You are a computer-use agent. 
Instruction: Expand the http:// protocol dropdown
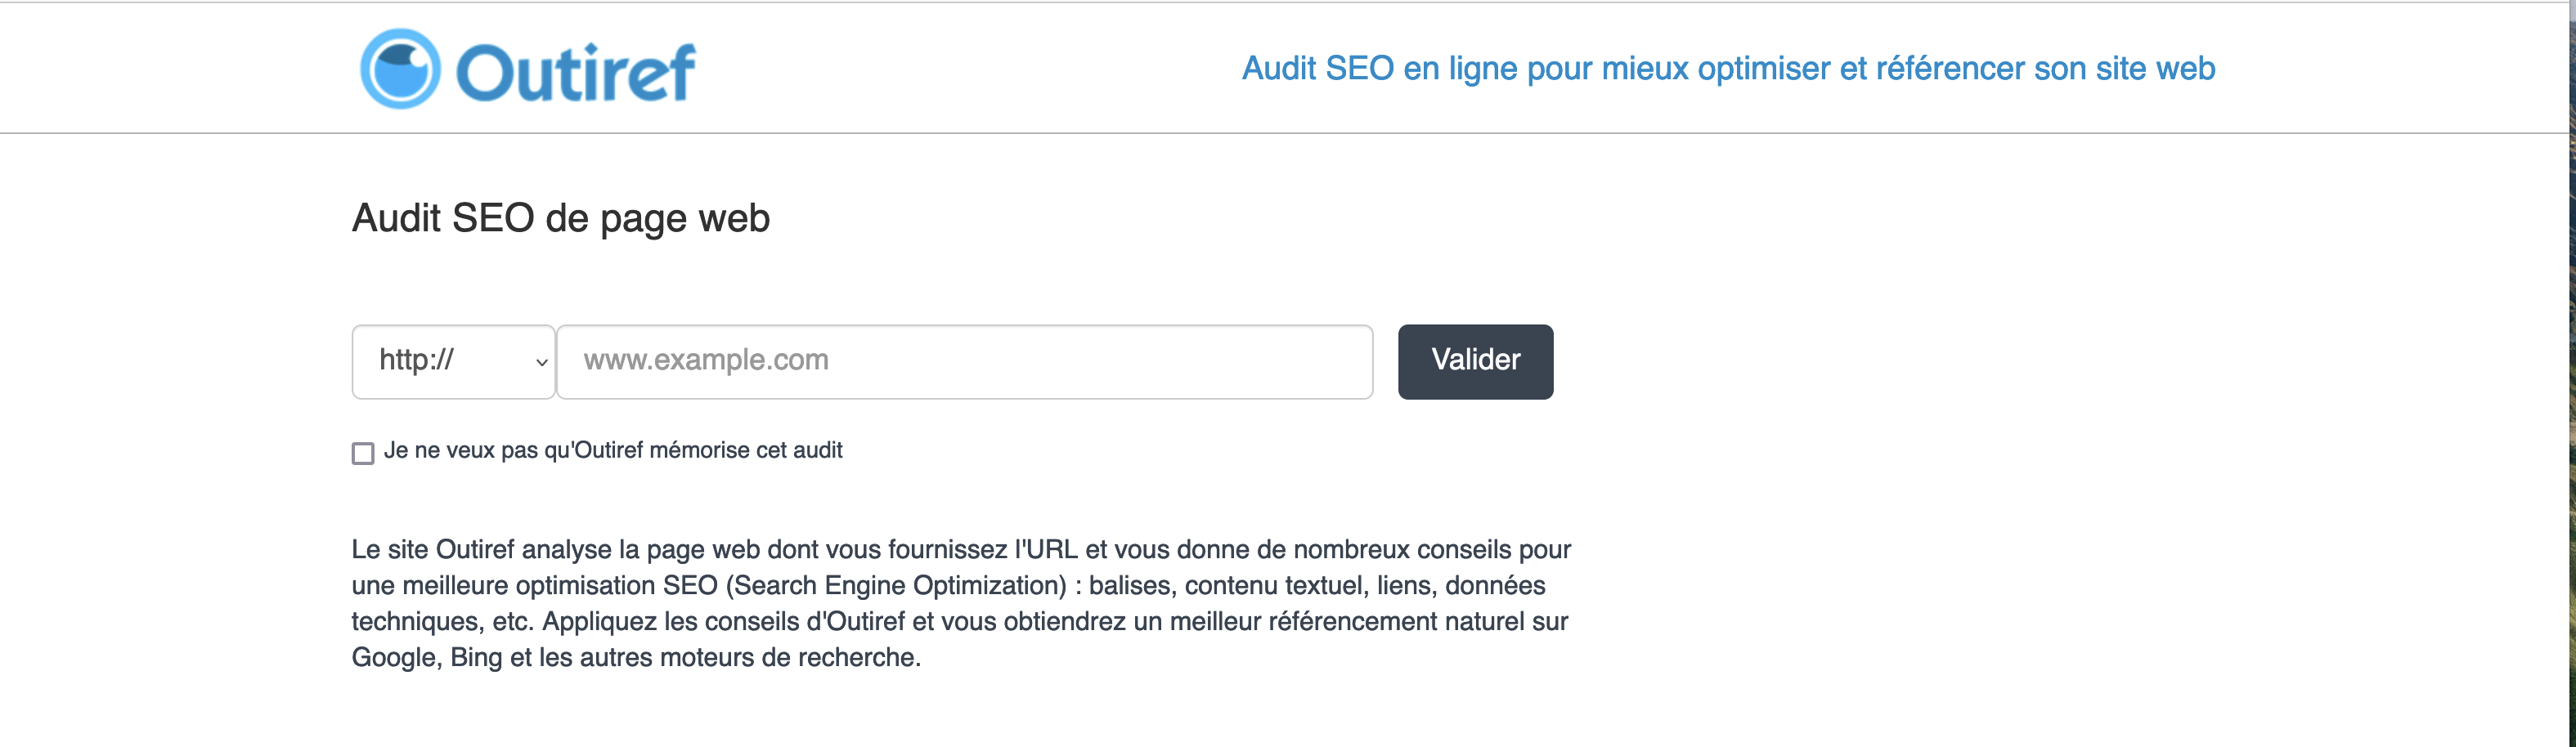pos(453,361)
